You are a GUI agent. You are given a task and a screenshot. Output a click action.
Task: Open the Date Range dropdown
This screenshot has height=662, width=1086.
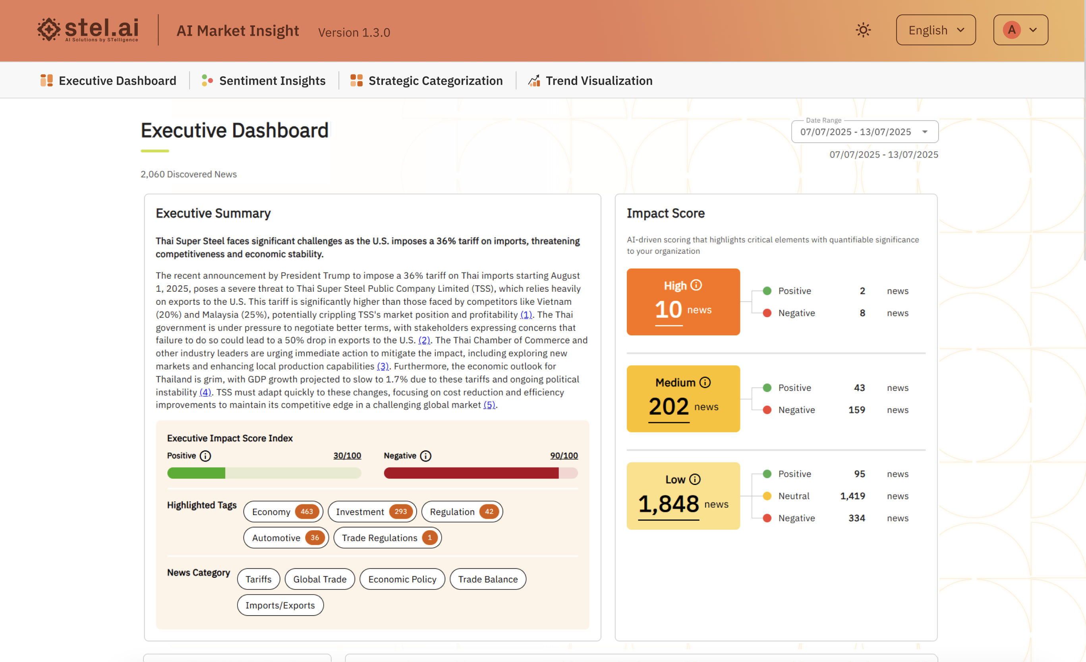click(x=864, y=132)
